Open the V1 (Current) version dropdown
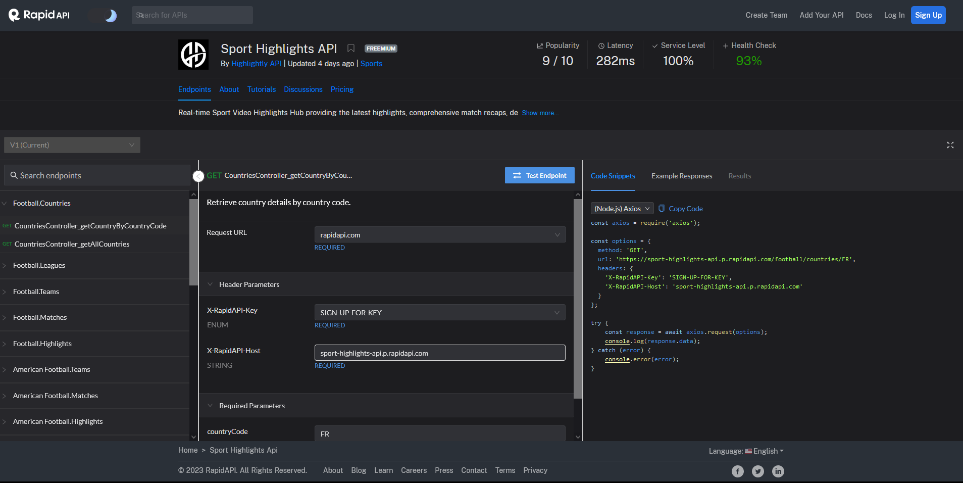This screenshot has width=963, height=483. coord(72,145)
